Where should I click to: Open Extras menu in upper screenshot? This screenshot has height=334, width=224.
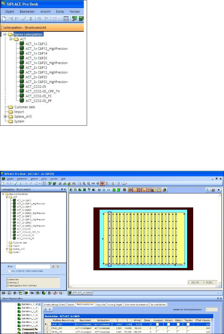[60, 11]
